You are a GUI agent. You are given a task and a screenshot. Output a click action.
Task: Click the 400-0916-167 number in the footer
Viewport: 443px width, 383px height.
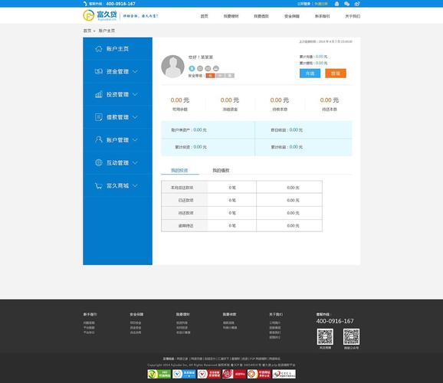(335, 321)
